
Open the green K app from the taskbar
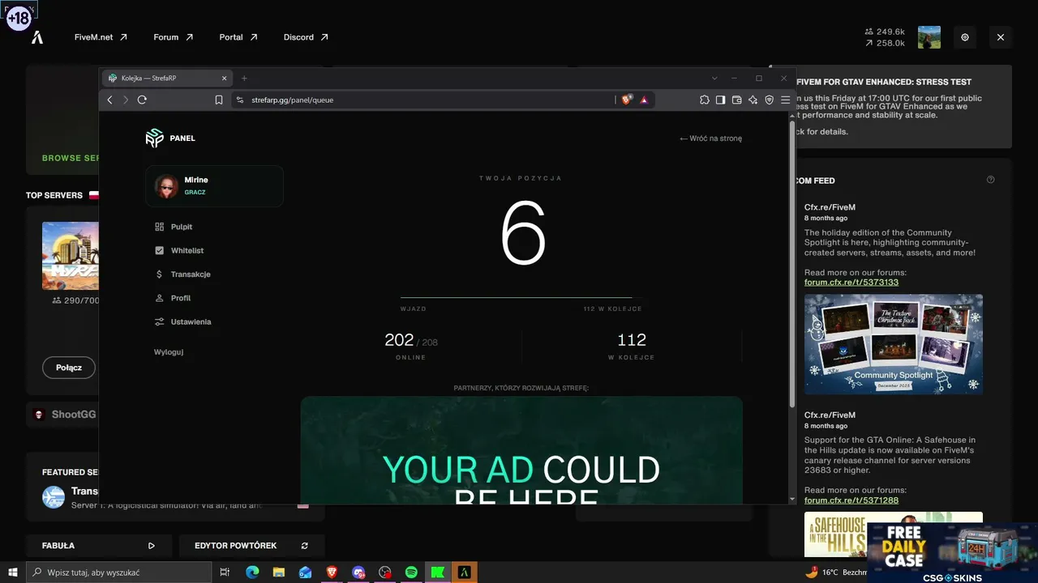[438, 572]
